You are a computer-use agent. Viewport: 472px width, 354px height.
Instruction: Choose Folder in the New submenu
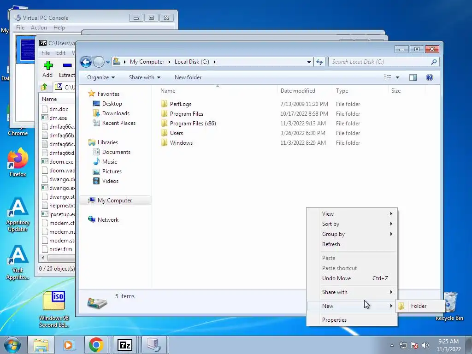click(x=420, y=306)
